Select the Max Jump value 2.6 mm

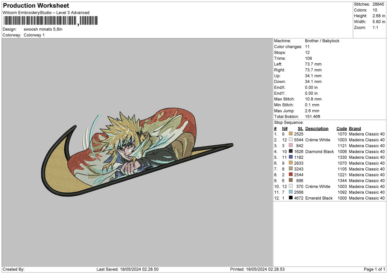pos(312,111)
